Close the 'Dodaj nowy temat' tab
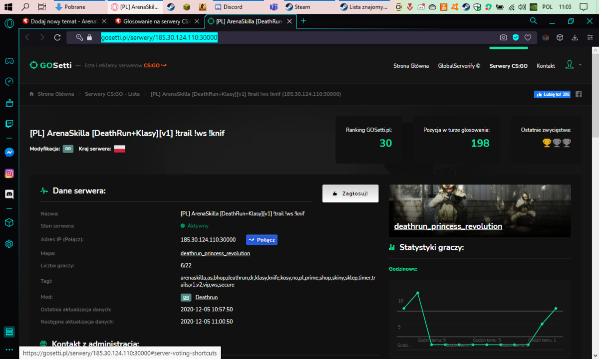This screenshot has width=599, height=359. pos(103,21)
